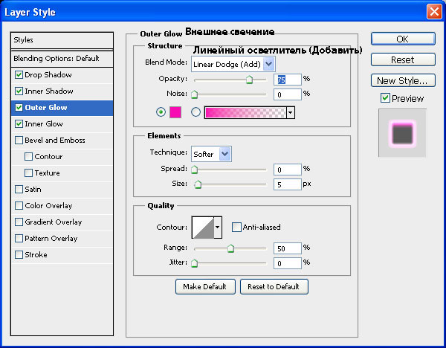
Task: Click the Noise value field
Action: pyautogui.click(x=287, y=94)
